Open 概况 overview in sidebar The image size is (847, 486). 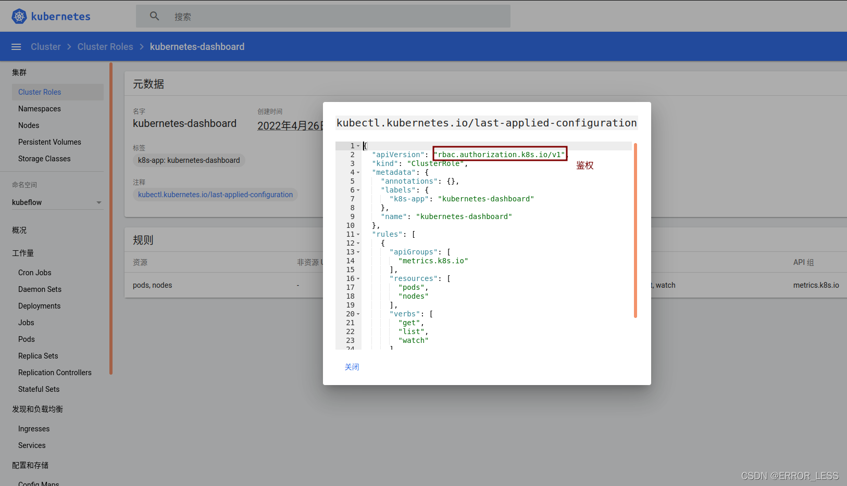(x=19, y=230)
